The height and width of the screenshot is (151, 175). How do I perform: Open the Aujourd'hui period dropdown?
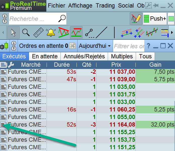click(x=95, y=46)
